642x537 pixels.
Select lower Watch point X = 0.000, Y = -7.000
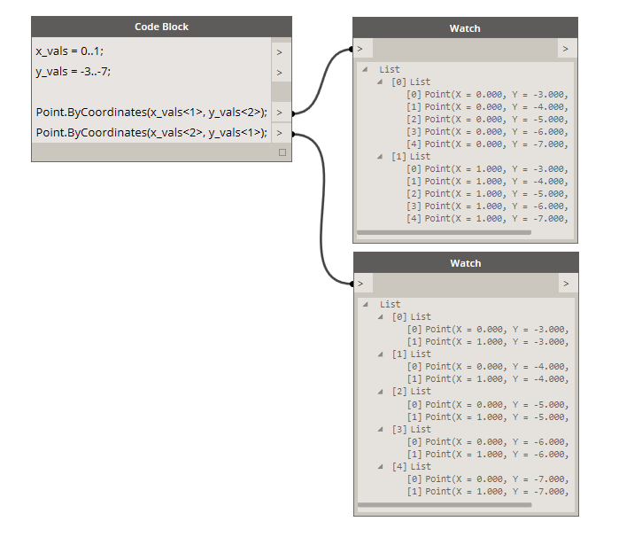click(x=488, y=479)
